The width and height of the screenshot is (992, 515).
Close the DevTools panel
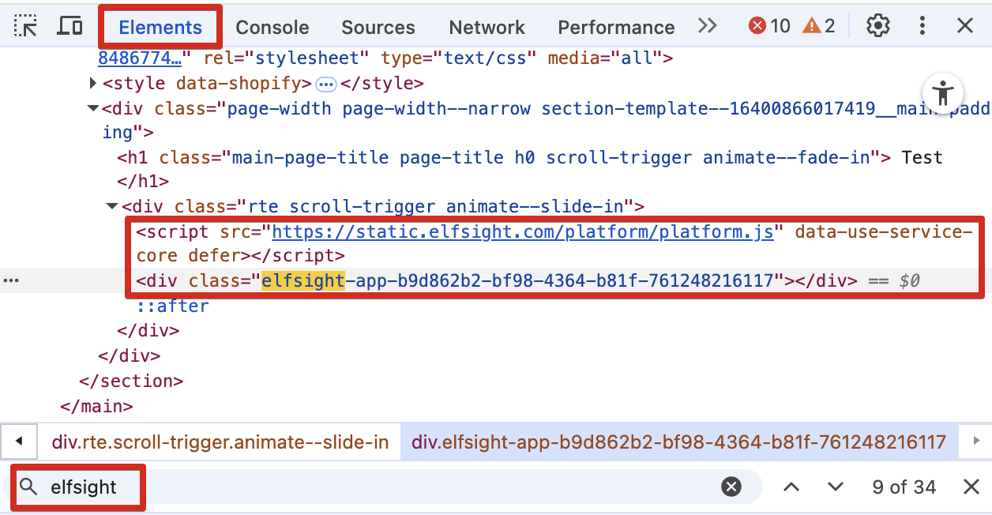pos(964,26)
